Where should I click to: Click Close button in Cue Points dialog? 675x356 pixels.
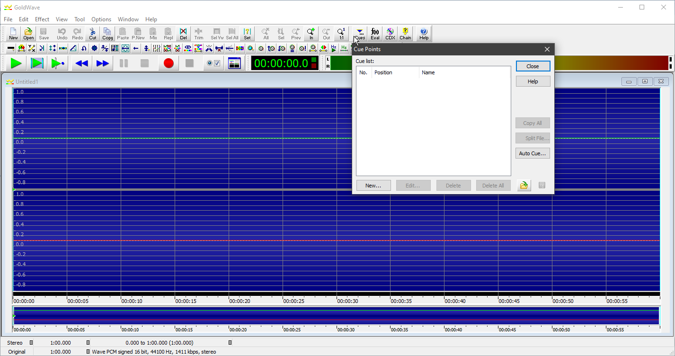tap(533, 66)
